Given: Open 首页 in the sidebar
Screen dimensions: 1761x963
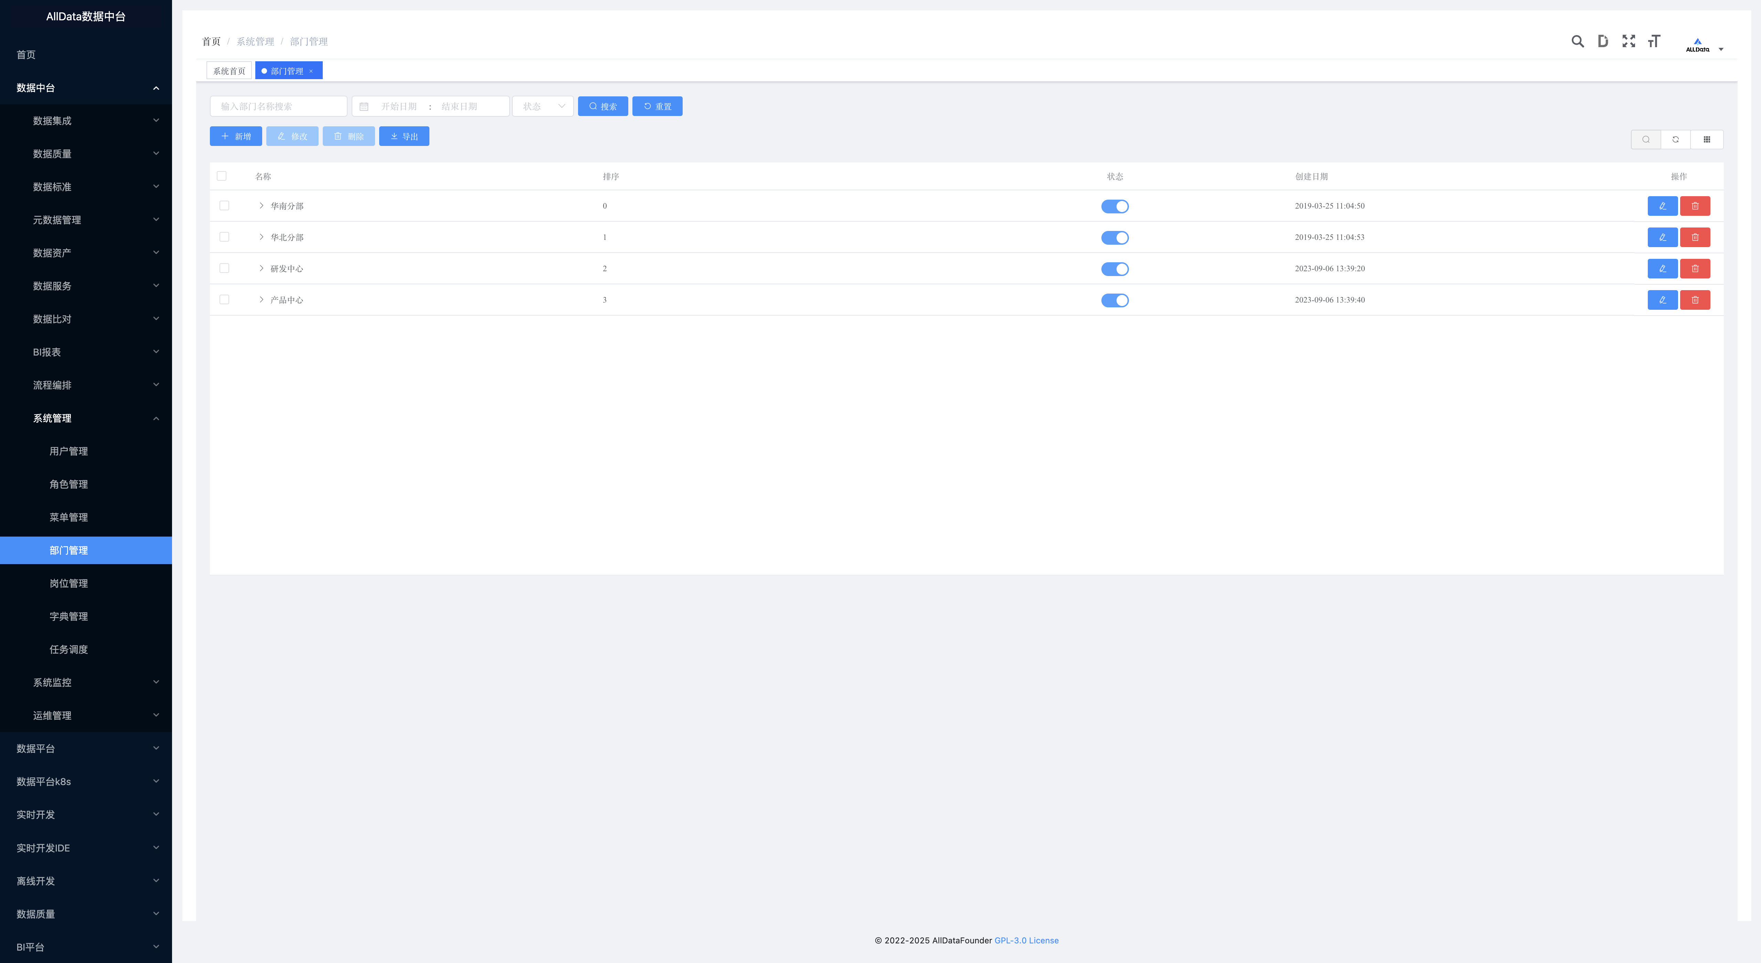Looking at the screenshot, I should [x=86, y=55].
